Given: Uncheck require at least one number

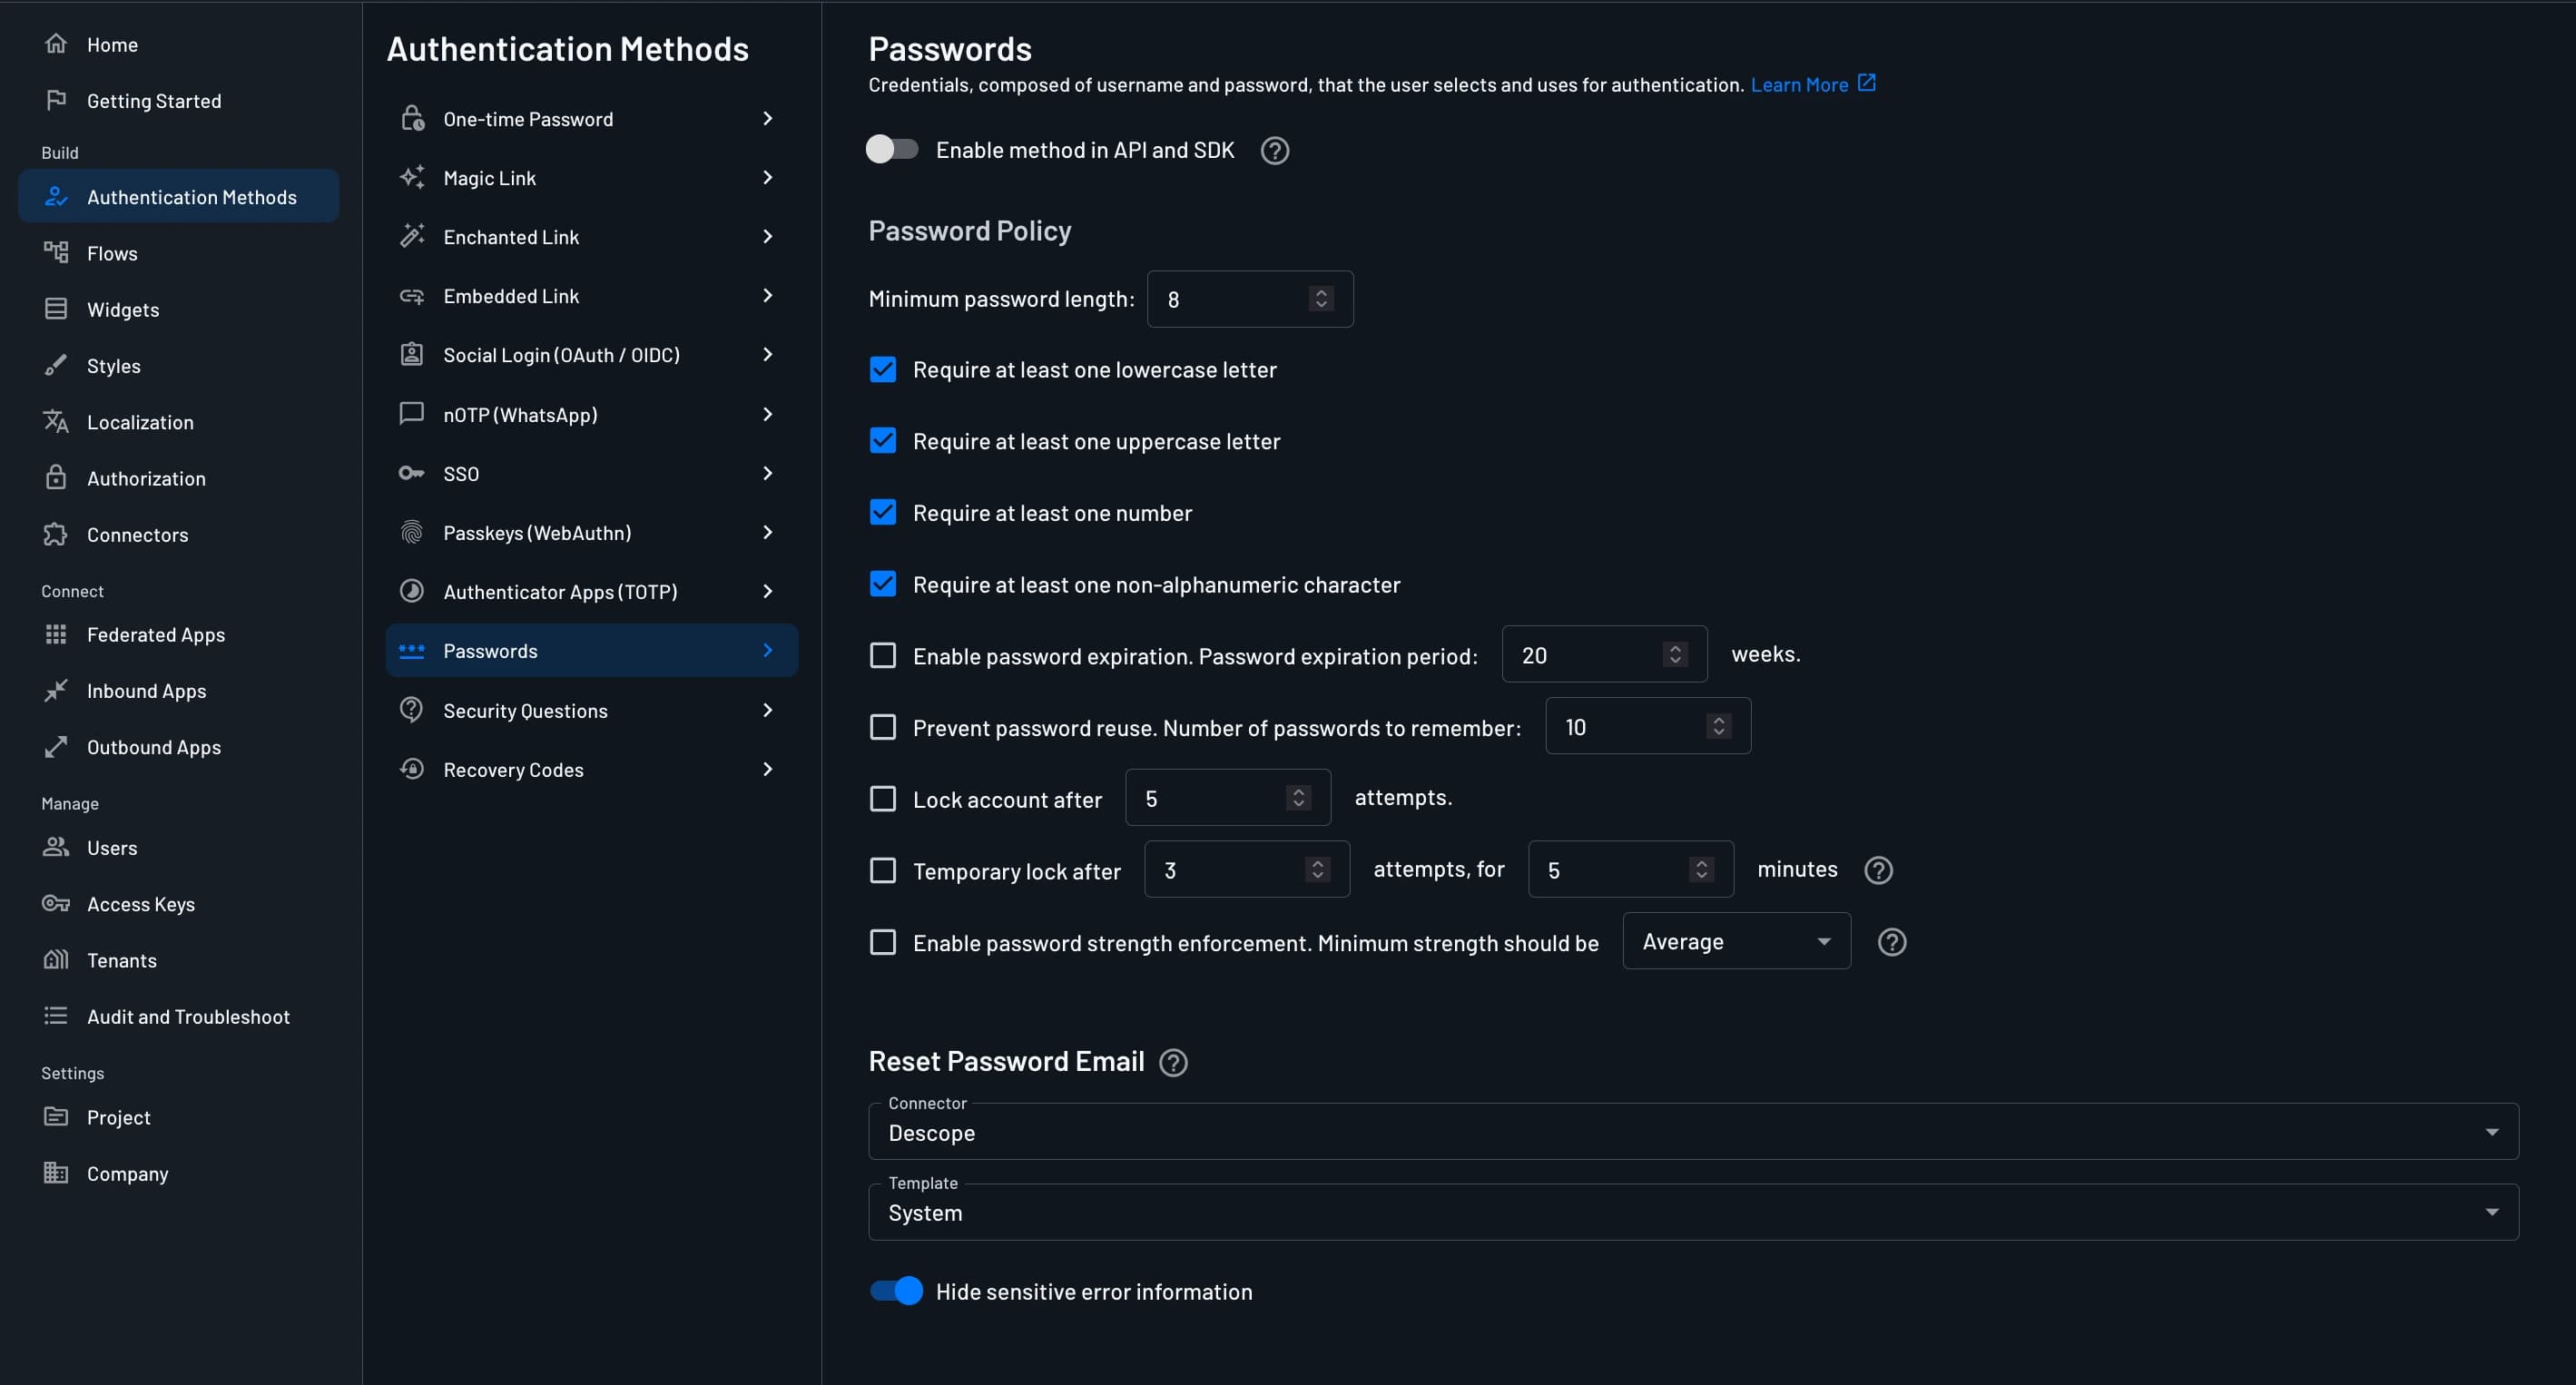Looking at the screenshot, I should [882, 512].
